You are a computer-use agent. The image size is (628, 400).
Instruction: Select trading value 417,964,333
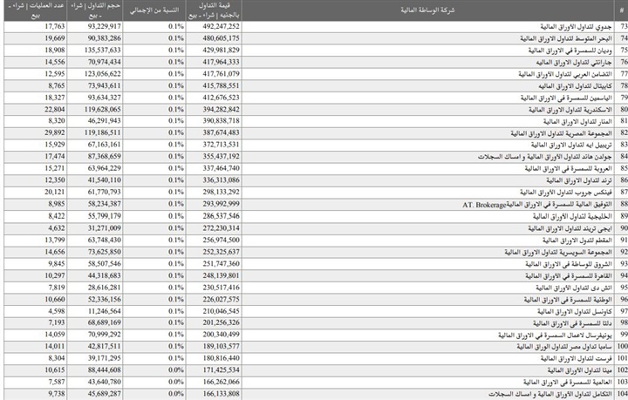coord(221,62)
